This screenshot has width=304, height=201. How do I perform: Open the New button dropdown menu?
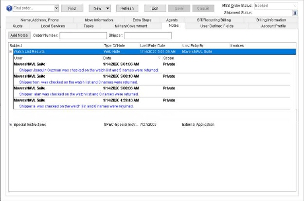[107, 8]
